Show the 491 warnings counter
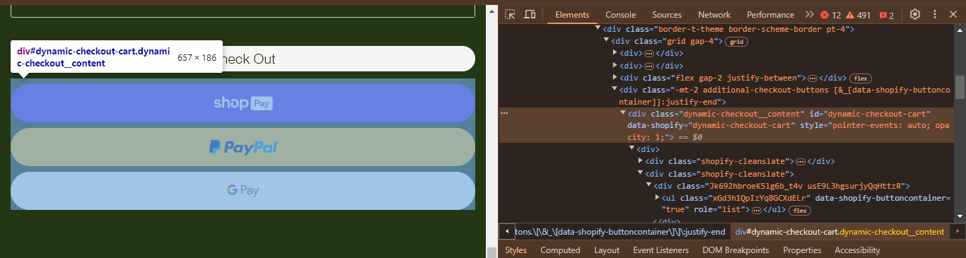 coord(859,15)
